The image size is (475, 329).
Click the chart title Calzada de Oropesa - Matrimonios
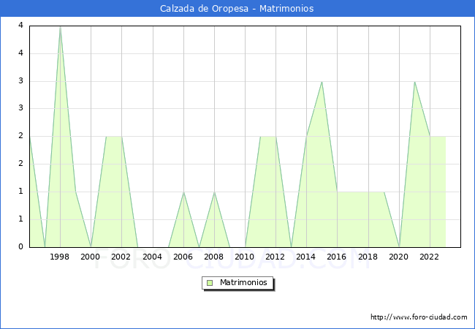pos(237,9)
